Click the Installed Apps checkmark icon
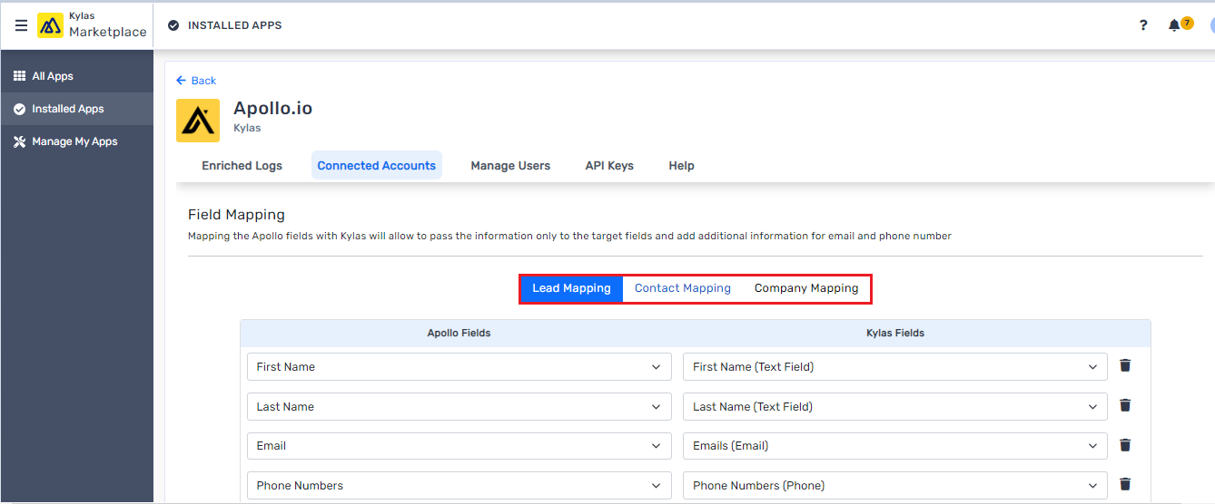 (20, 109)
